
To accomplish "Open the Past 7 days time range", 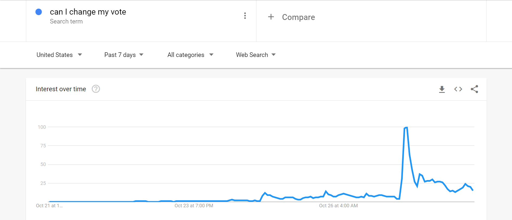I will [x=124, y=55].
